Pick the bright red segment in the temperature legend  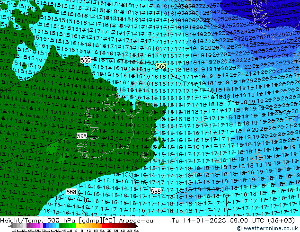pos(103,226)
